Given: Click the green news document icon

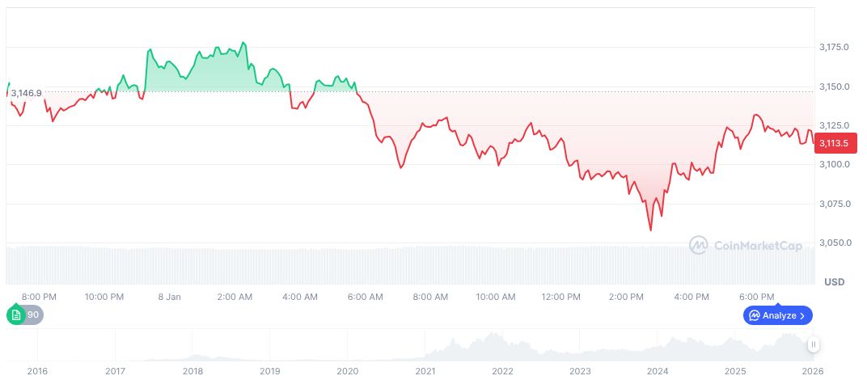Looking at the screenshot, I should point(16,315).
